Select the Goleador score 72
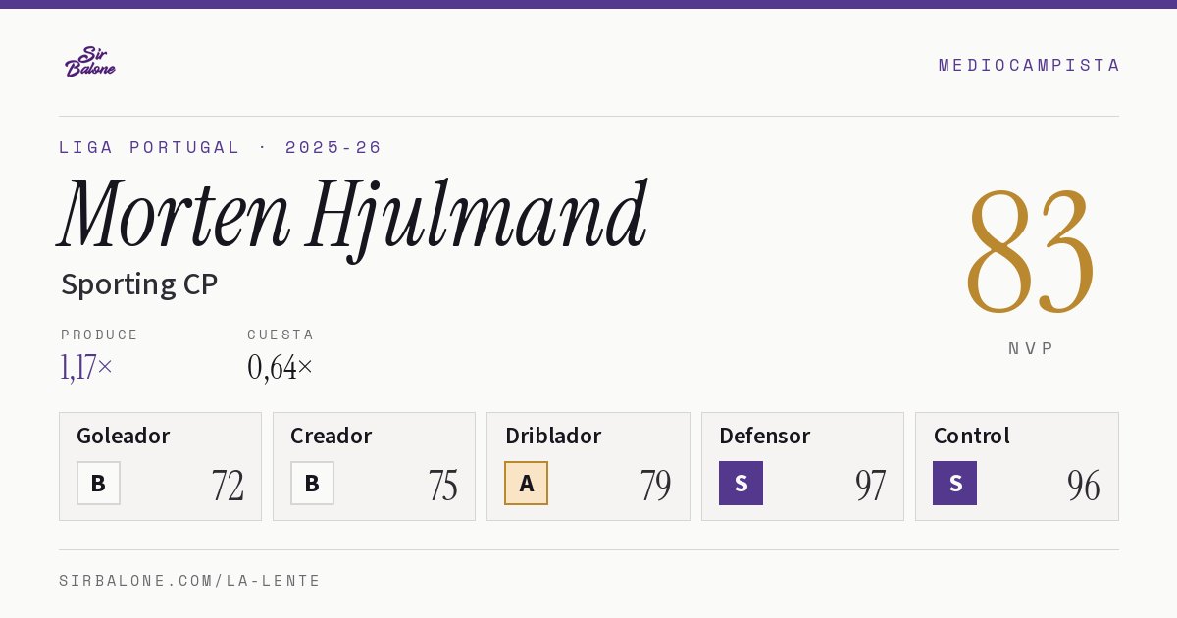 (x=228, y=486)
